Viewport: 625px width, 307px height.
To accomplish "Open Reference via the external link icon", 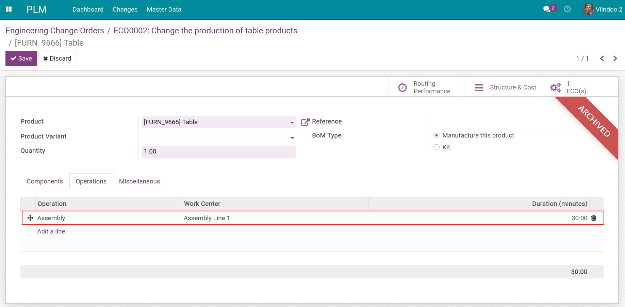I will point(305,122).
